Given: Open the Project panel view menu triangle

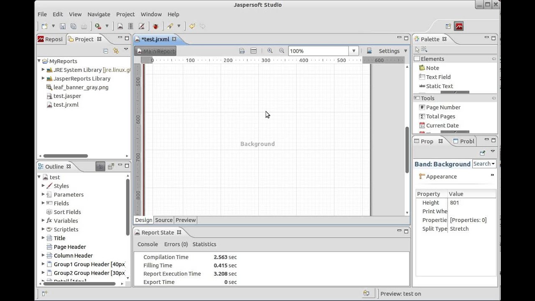Looking at the screenshot, I should [x=126, y=50].
